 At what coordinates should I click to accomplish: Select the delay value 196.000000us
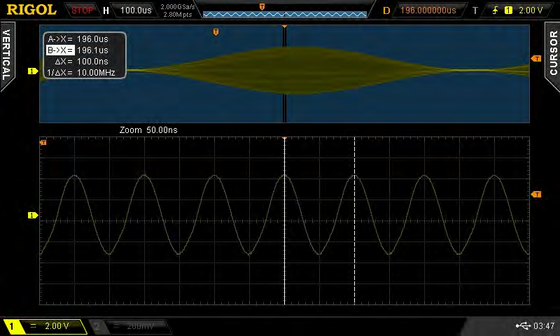[428, 10]
